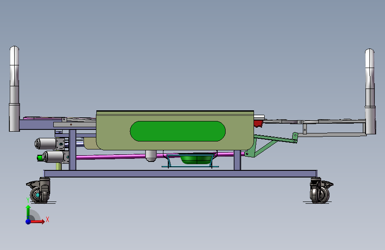Viewport: 385px width, 250px height.
Task: Click the red X axis arrow of the triad
Action: 37,222
